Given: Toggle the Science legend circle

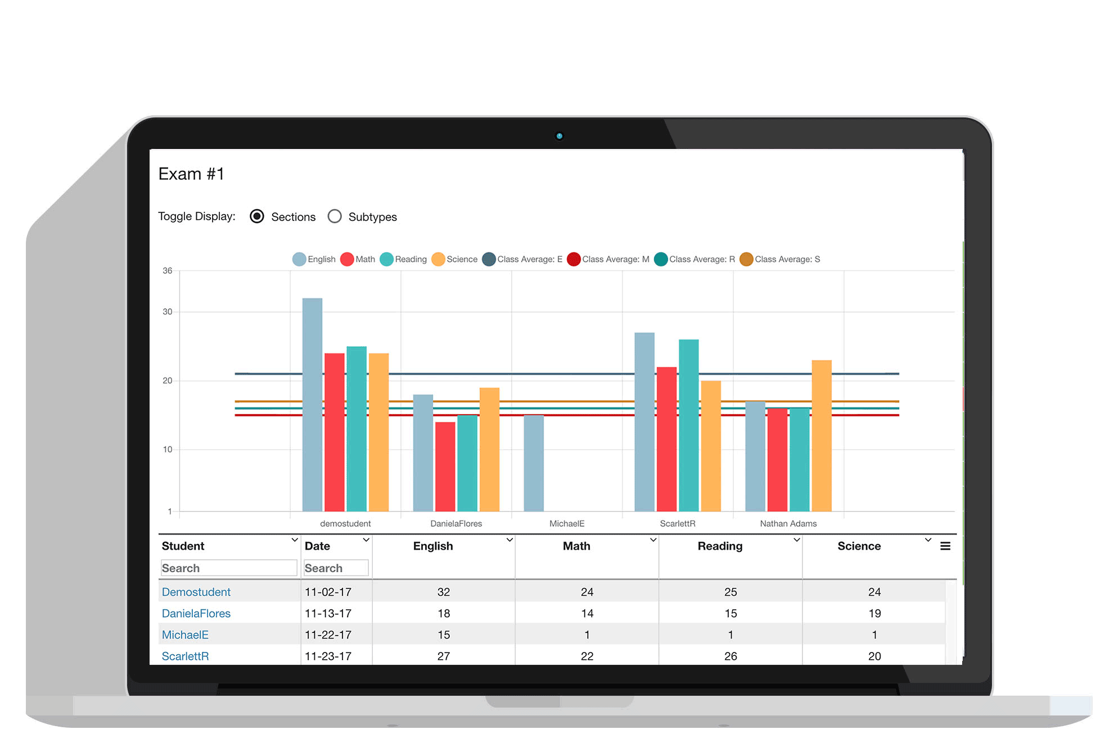Looking at the screenshot, I should click(438, 259).
